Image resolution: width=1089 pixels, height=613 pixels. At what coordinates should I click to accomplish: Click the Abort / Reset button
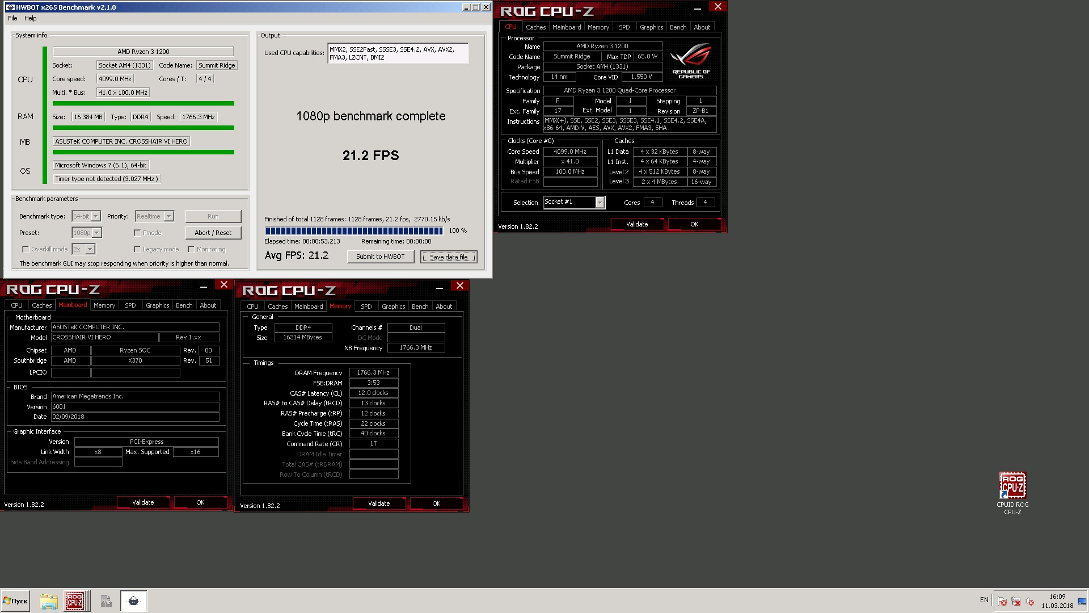coord(213,233)
